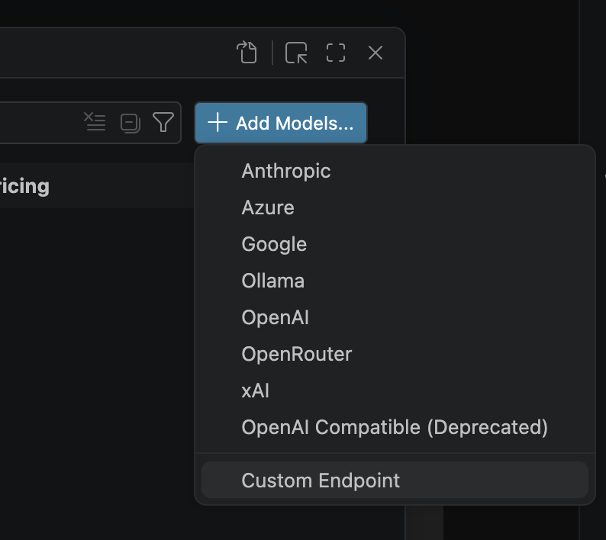Image resolution: width=606 pixels, height=540 pixels.
Task: Choose Custom Endpoint menu item
Action: 395,481
